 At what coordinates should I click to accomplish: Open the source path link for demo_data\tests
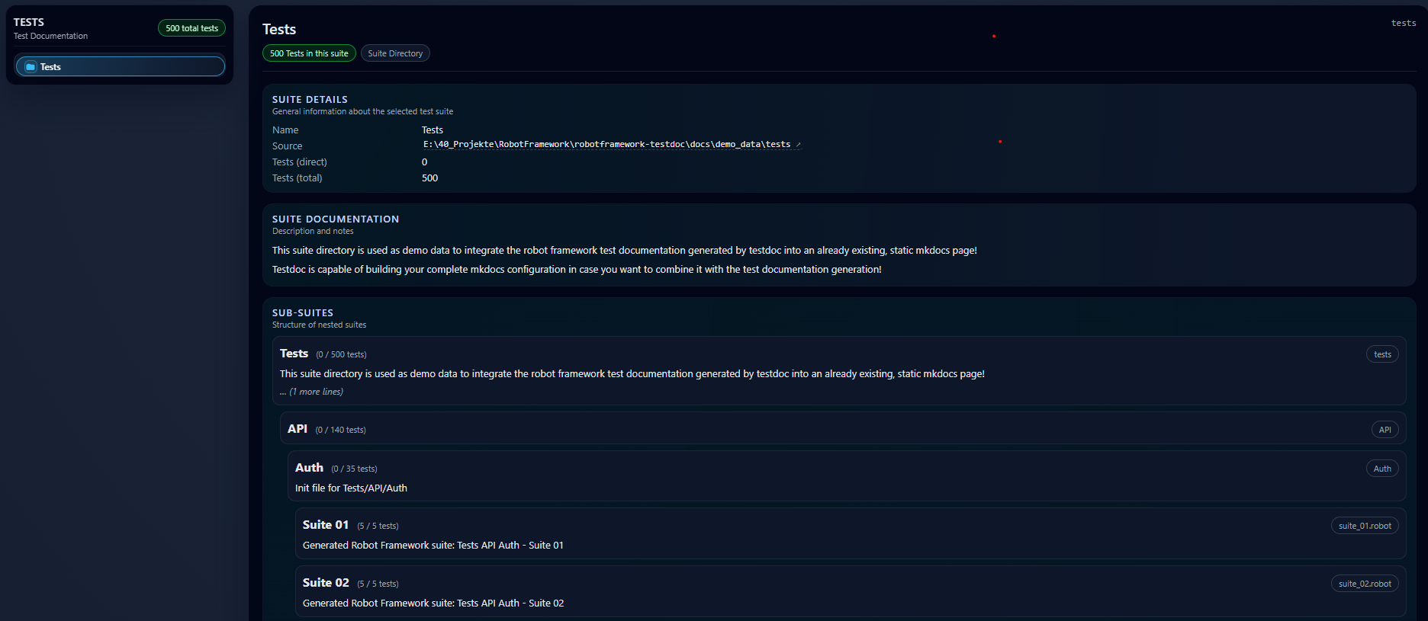click(x=606, y=145)
